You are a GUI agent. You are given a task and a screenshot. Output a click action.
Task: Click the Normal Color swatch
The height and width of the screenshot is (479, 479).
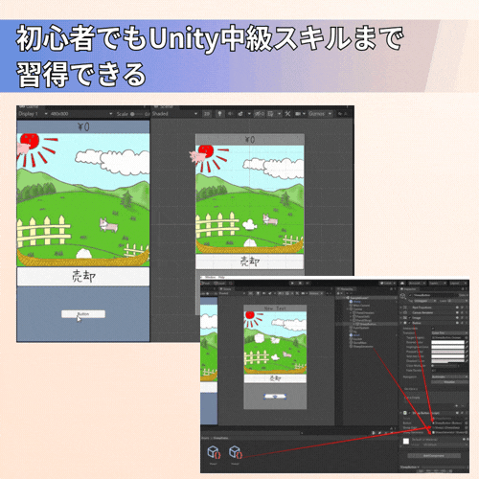point(447,342)
